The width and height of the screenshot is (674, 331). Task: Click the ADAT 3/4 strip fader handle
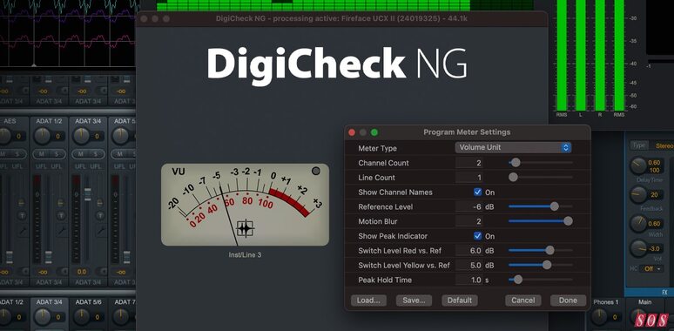(88, 194)
